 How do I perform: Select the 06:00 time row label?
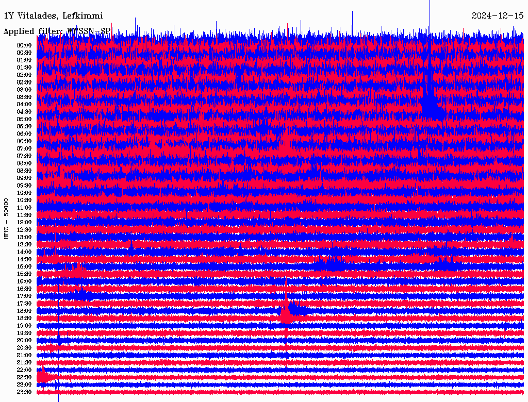24,134
